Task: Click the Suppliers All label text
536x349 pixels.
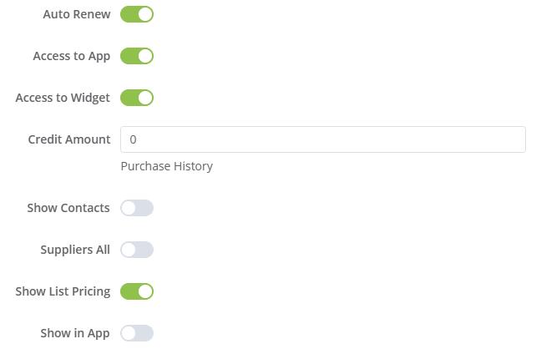Action: [x=75, y=250]
